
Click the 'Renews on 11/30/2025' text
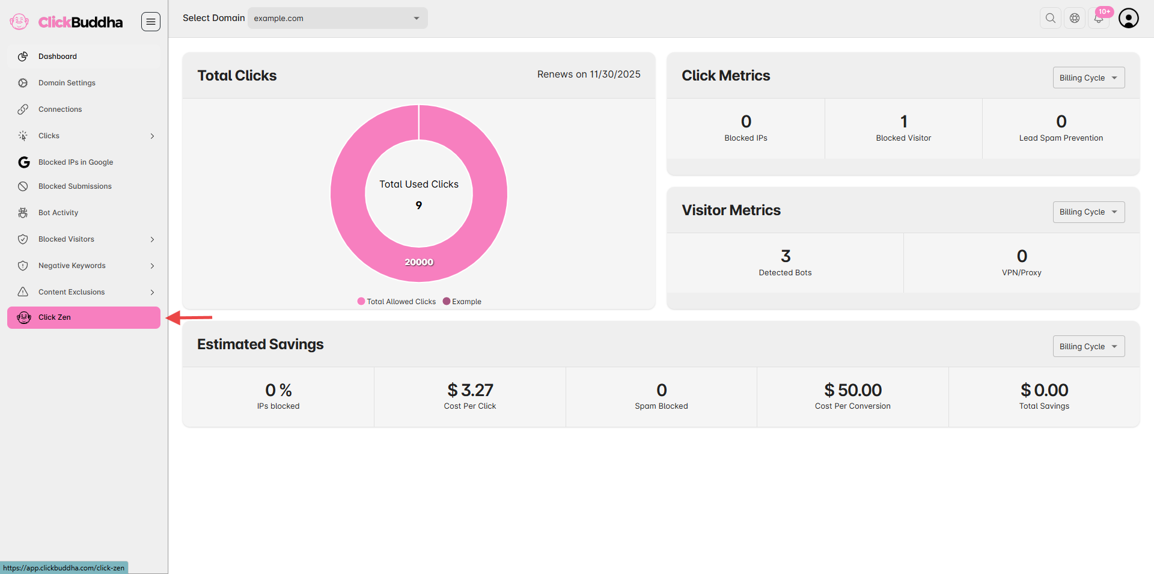point(589,75)
